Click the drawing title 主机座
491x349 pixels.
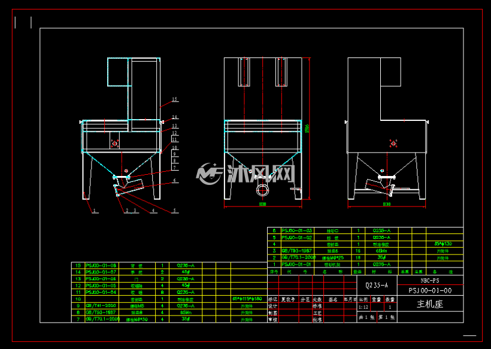(430, 304)
